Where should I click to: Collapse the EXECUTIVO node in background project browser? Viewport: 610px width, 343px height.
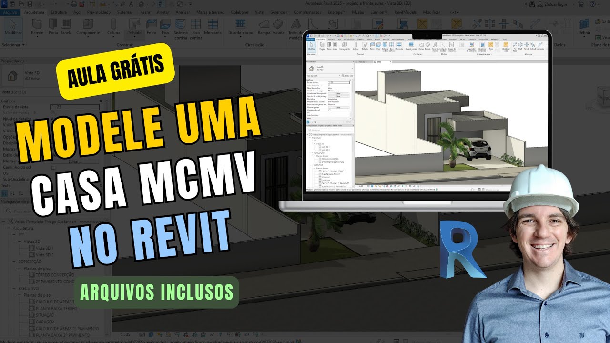(14, 289)
